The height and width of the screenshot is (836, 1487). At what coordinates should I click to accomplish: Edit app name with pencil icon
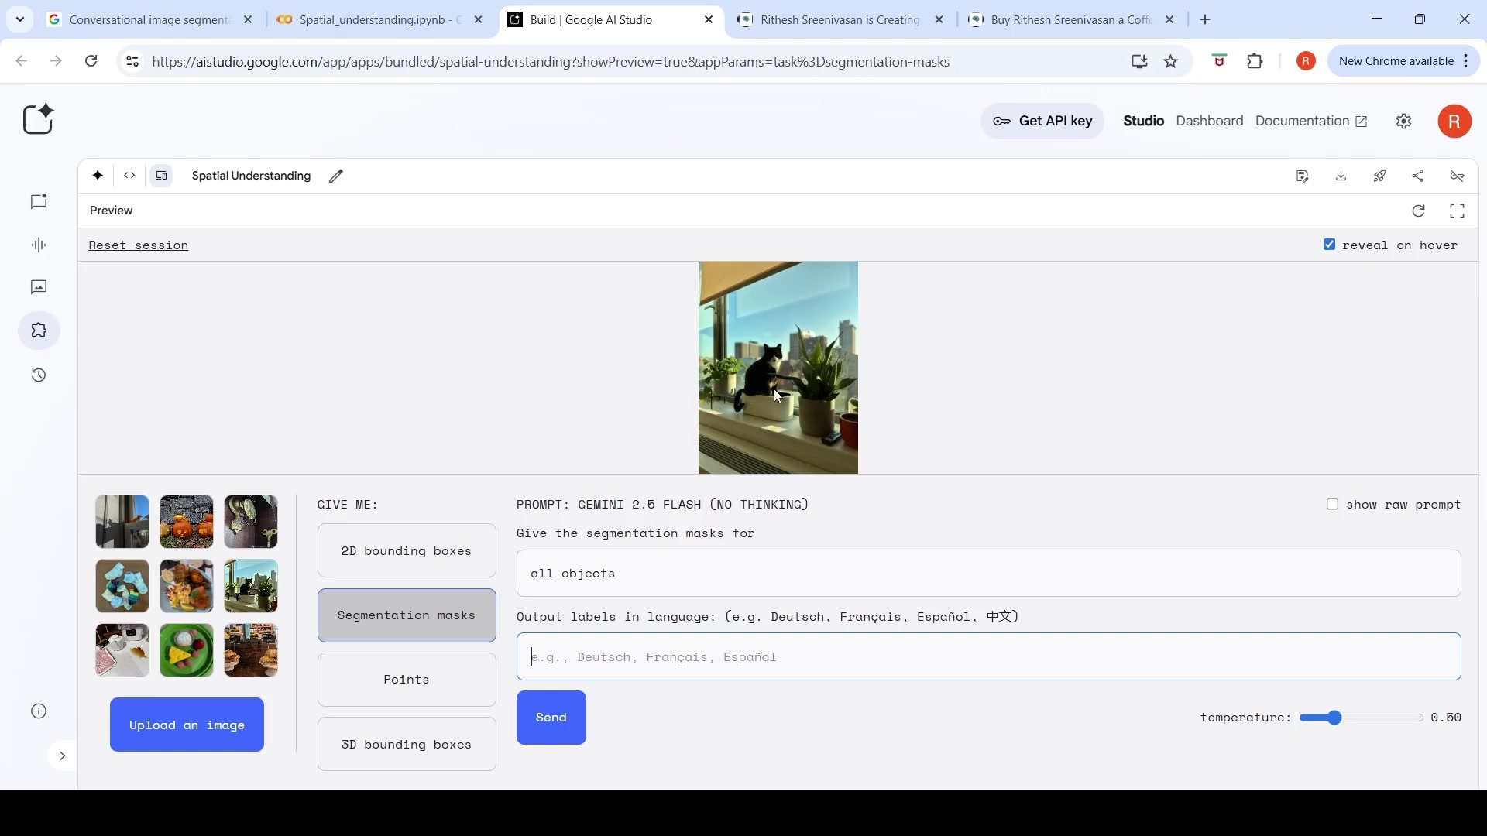click(x=336, y=176)
